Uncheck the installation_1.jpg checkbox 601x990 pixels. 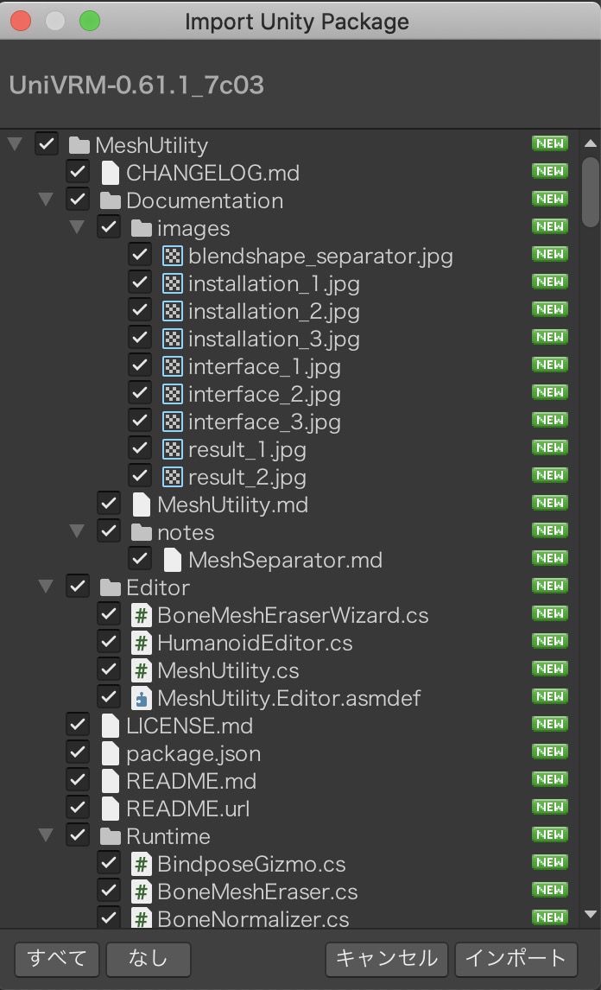[140, 283]
